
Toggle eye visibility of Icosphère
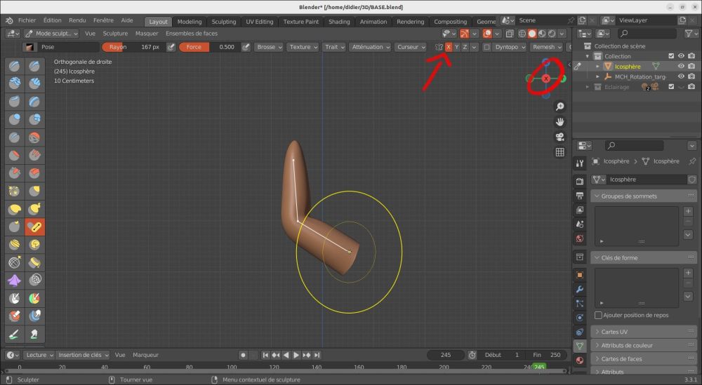click(681, 66)
